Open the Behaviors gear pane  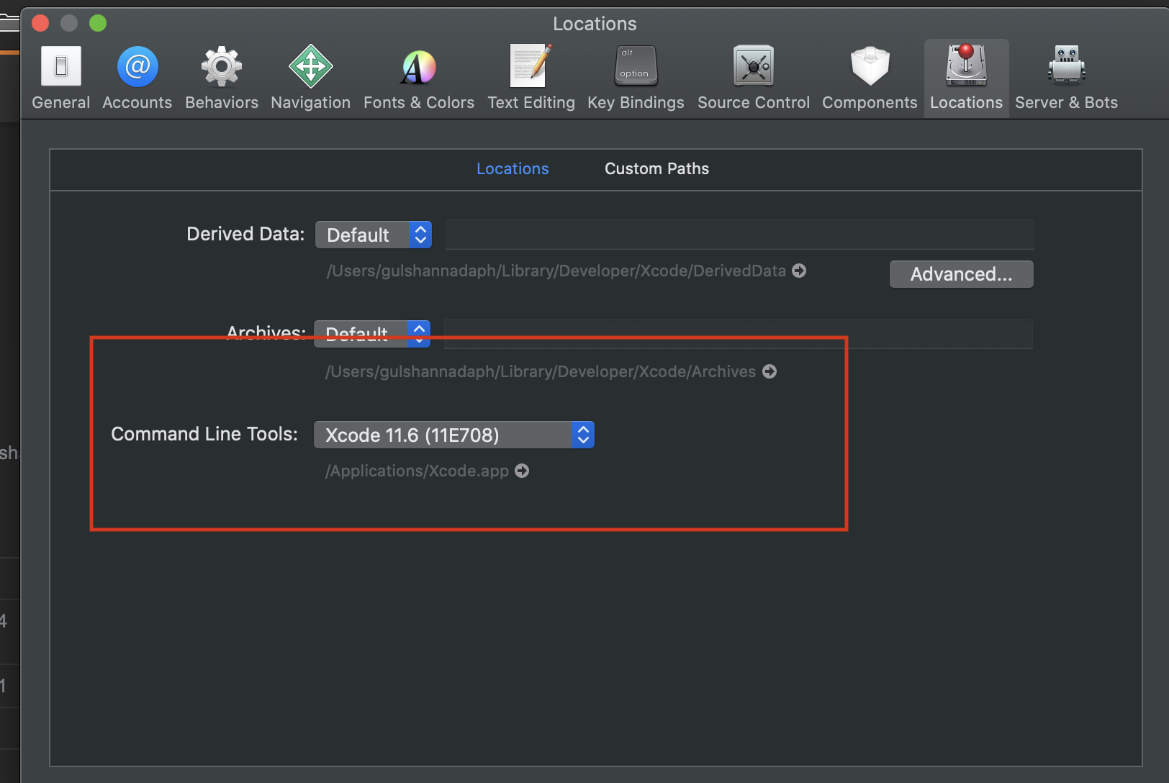click(222, 78)
